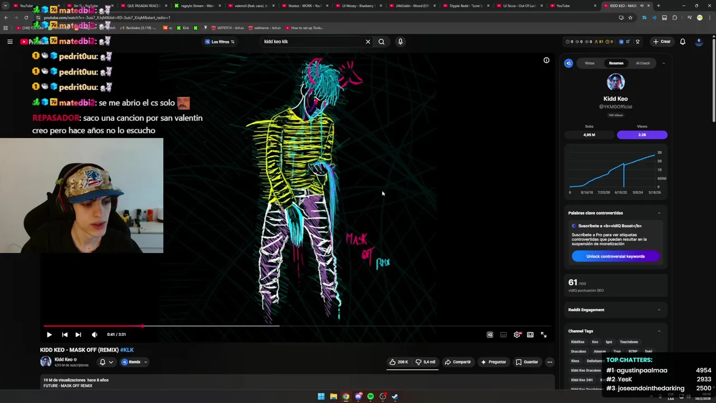Open File Explorer from taskbar

tap(333, 397)
